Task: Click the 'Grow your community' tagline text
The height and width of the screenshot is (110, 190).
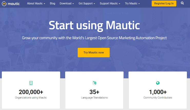Action: point(94,38)
